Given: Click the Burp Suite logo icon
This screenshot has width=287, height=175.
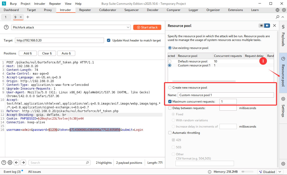Looking at the screenshot, I should 4,3.
